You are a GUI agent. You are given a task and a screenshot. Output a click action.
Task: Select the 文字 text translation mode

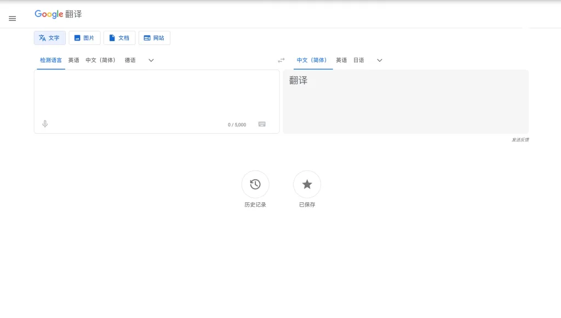coord(50,38)
